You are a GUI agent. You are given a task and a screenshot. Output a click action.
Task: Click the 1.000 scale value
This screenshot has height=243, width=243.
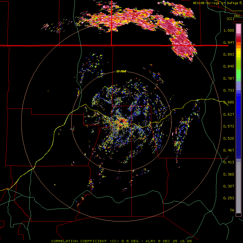point(229,30)
